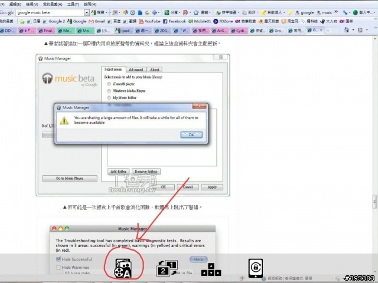Click the 露天拍賣 bookmark
Screen dimensions: 378x283
click(269, 21)
